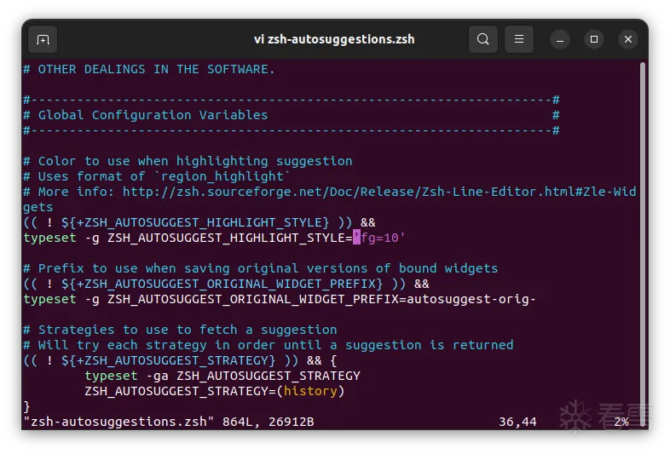Viewport: 670px width, 454px height.
Task: Click the 'Uses format of region_highlight' line
Action: (x=156, y=177)
